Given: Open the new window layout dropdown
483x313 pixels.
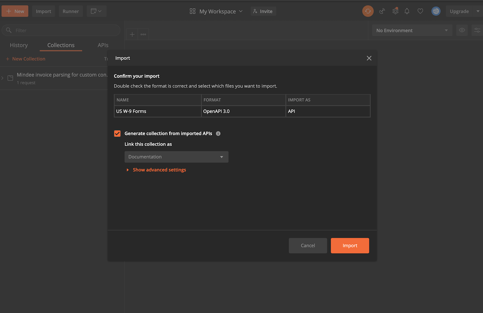Looking at the screenshot, I should [x=97, y=11].
